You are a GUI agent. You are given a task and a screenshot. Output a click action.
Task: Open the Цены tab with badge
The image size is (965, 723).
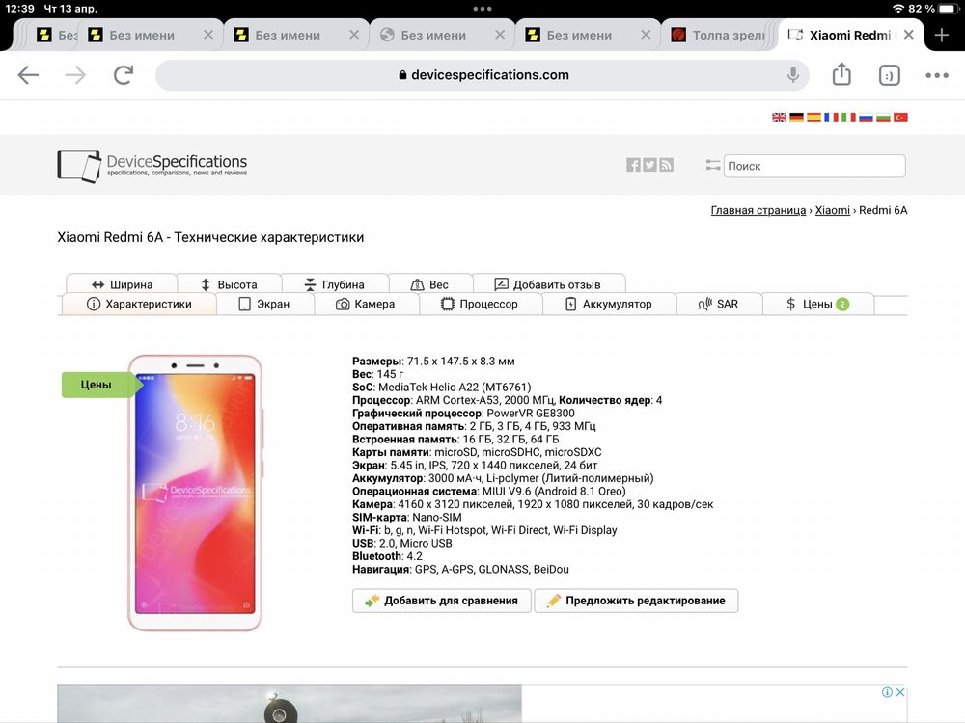818,304
